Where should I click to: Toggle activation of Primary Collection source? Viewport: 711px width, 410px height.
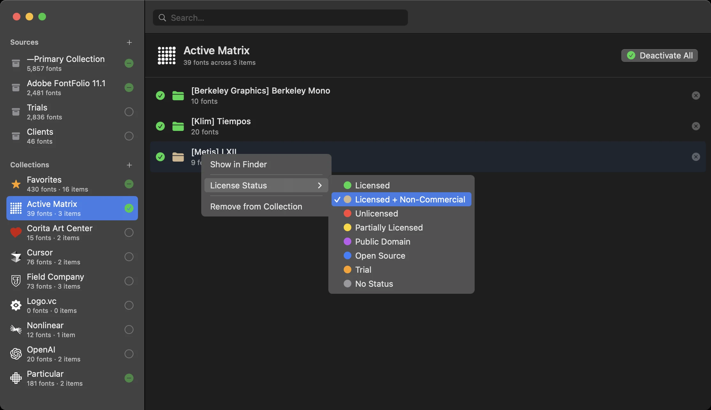click(x=129, y=63)
